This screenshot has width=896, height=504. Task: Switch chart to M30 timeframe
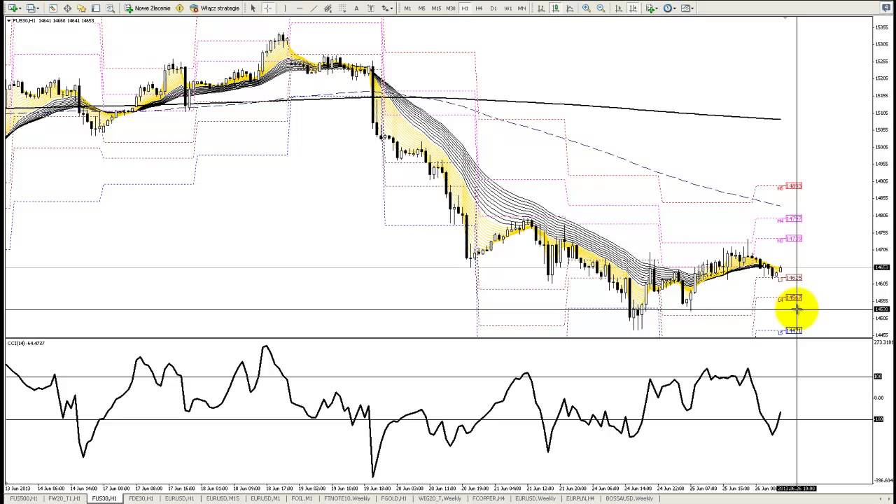click(x=451, y=8)
